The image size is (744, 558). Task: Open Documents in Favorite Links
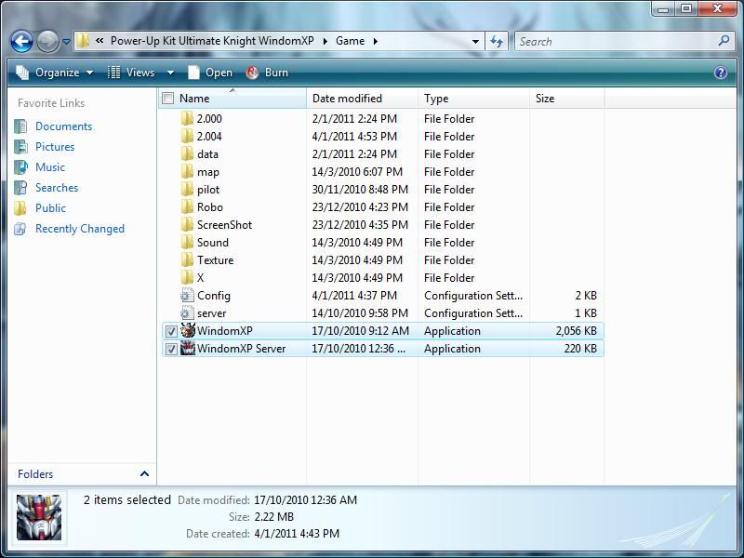63,126
